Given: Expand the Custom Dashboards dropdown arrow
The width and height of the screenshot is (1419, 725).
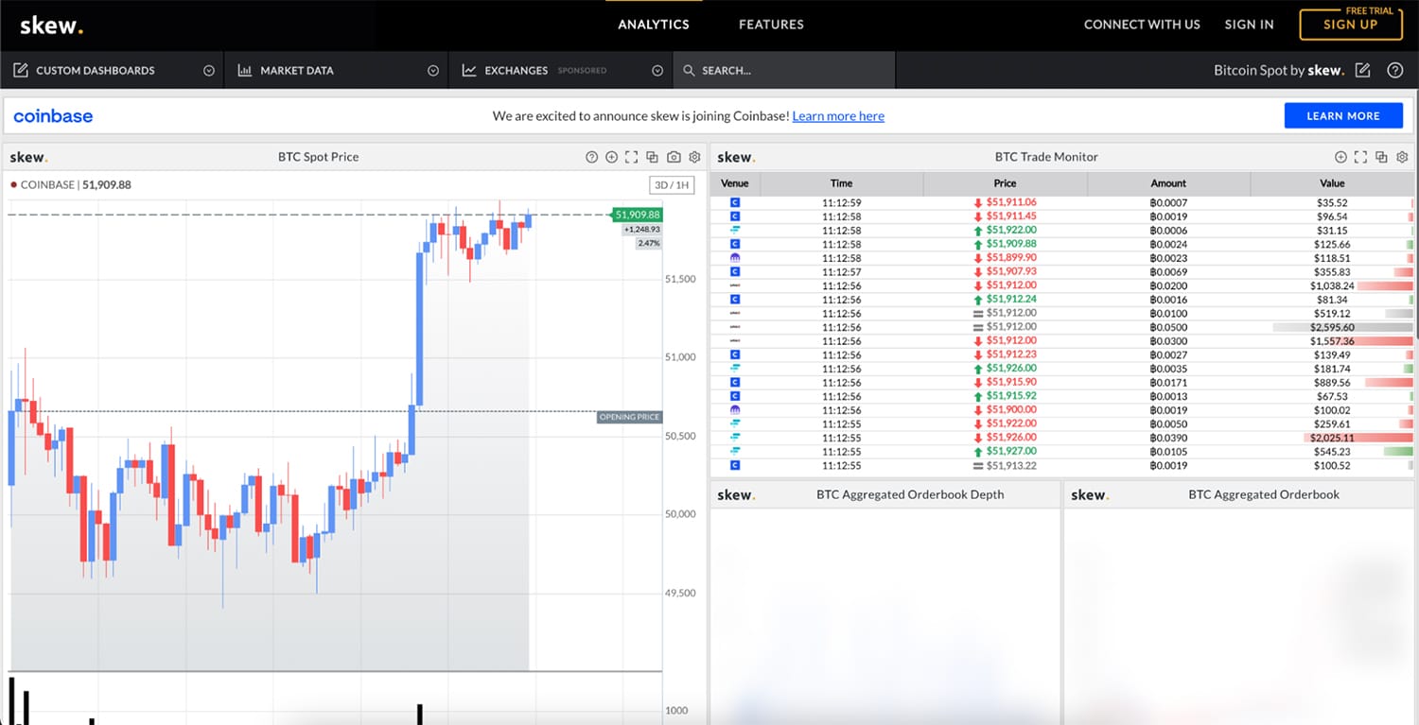Looking at the screenshot, I should [209, 70].
